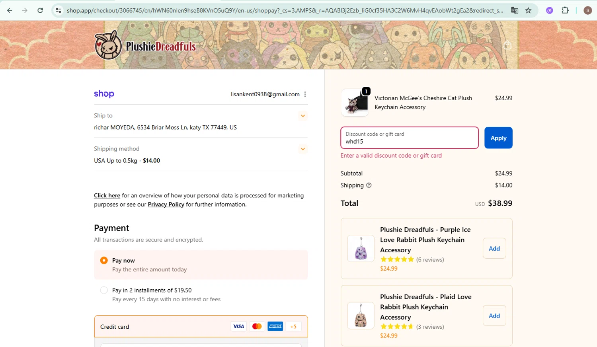
Task: Go back to the previous page
Action: tap(10, 10)
